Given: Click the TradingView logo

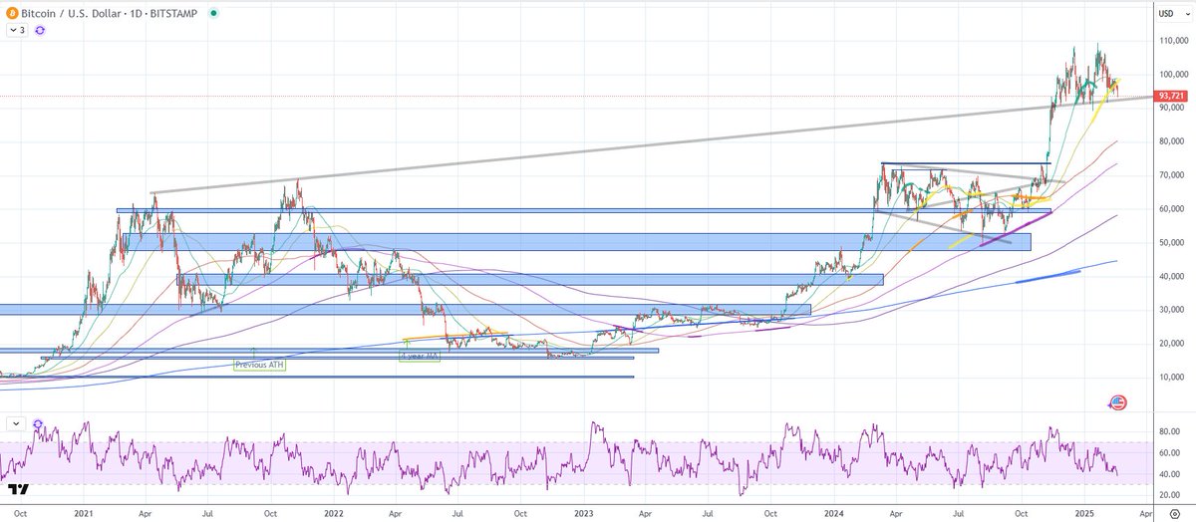Looking at the screenshot, I should [17, 489].
